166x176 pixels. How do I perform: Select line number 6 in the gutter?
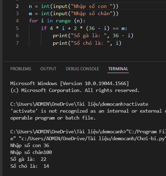(17, 35)
